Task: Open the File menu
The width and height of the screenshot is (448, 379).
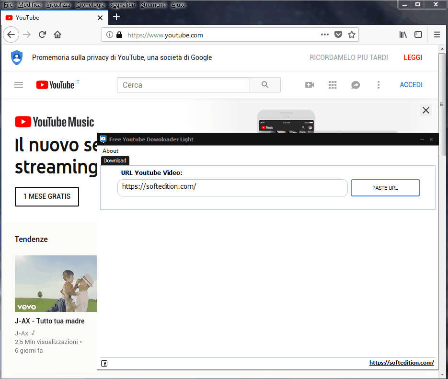Action: tap(8, 5)
